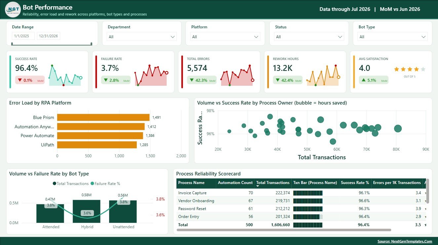Image resolution: width=438 pixels, height=245 pixels.
Task: Select the Automation Anywhere bar
Action: [x=101, y=127]
